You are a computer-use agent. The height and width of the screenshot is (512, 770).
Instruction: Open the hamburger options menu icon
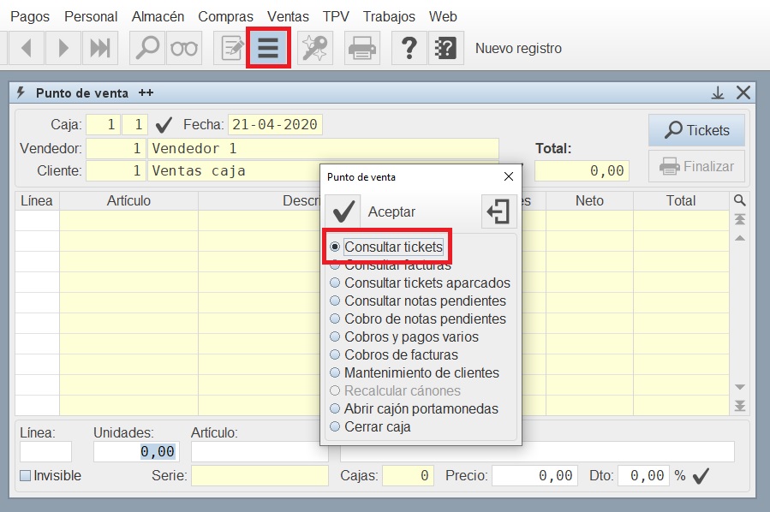pyautogui.click(x=268, y=48)
